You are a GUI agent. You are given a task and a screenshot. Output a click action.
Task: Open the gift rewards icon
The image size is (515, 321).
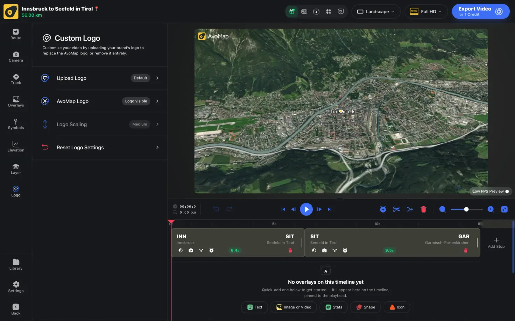[292, 12]
